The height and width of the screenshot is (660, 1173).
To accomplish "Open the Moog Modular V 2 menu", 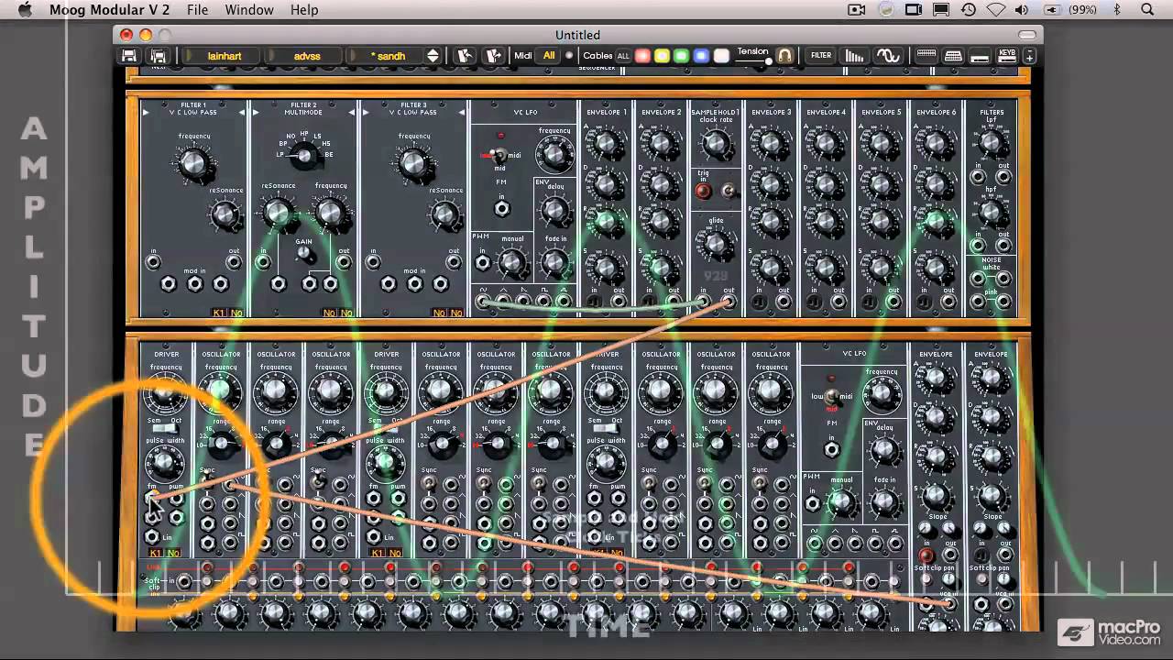I will (109, 9).
